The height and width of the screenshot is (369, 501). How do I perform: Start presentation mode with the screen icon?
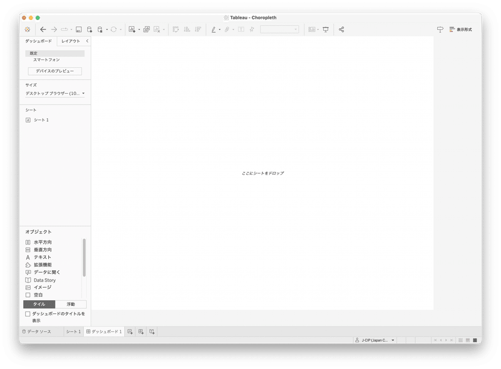(x=326, y=29)
